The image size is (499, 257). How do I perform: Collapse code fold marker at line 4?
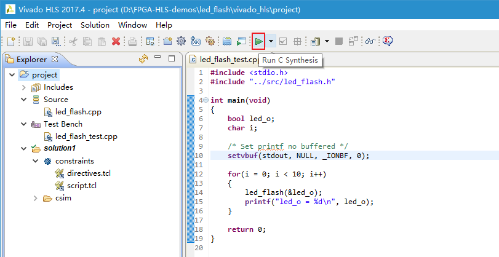pos(205,100)
